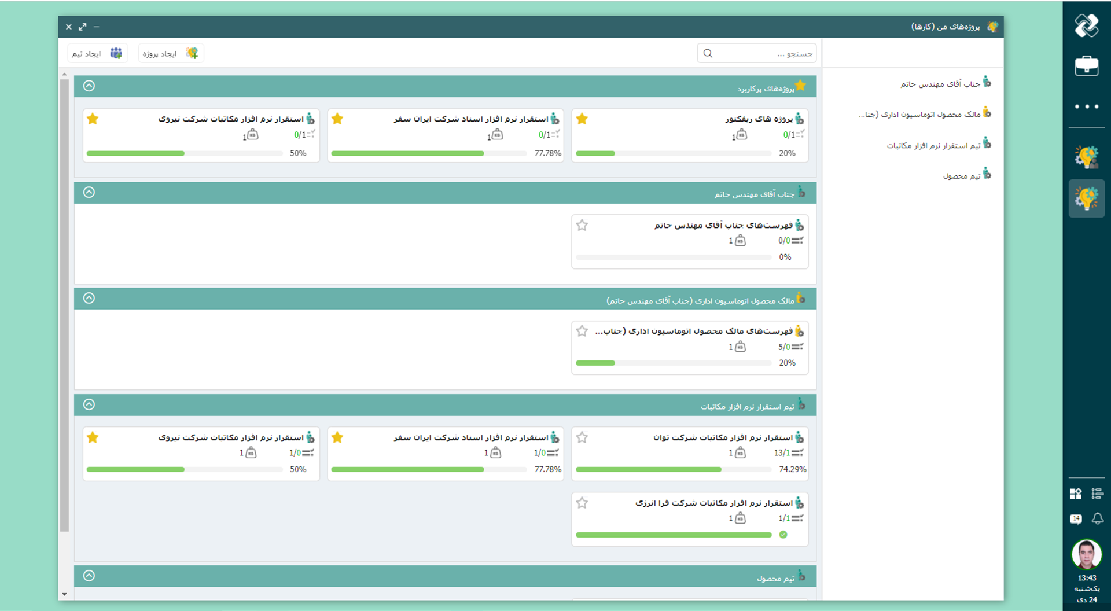The width and height of the screenshot is (1111, 611).
Task: Star the فهرست‌های جناب آقای مهندس حاتم project
Action: click(x=582, y=225)
